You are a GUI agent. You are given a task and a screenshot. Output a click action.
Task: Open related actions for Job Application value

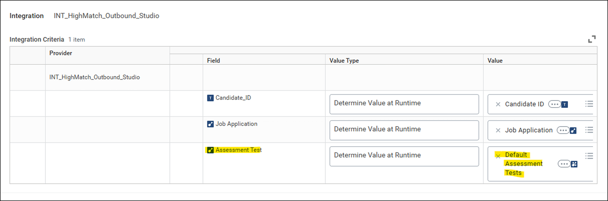(563, 130)
